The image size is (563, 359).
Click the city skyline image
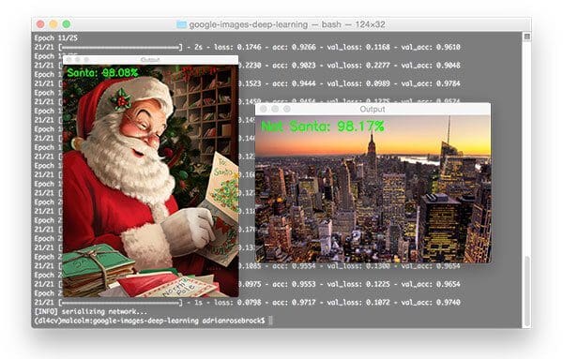click(x=373, y=189)
